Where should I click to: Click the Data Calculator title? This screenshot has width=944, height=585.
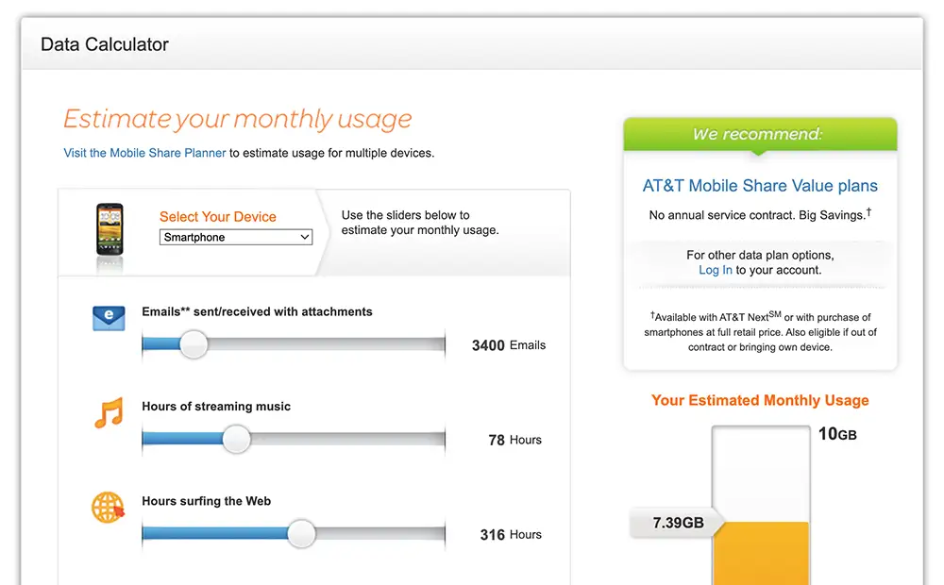(105, 44)
